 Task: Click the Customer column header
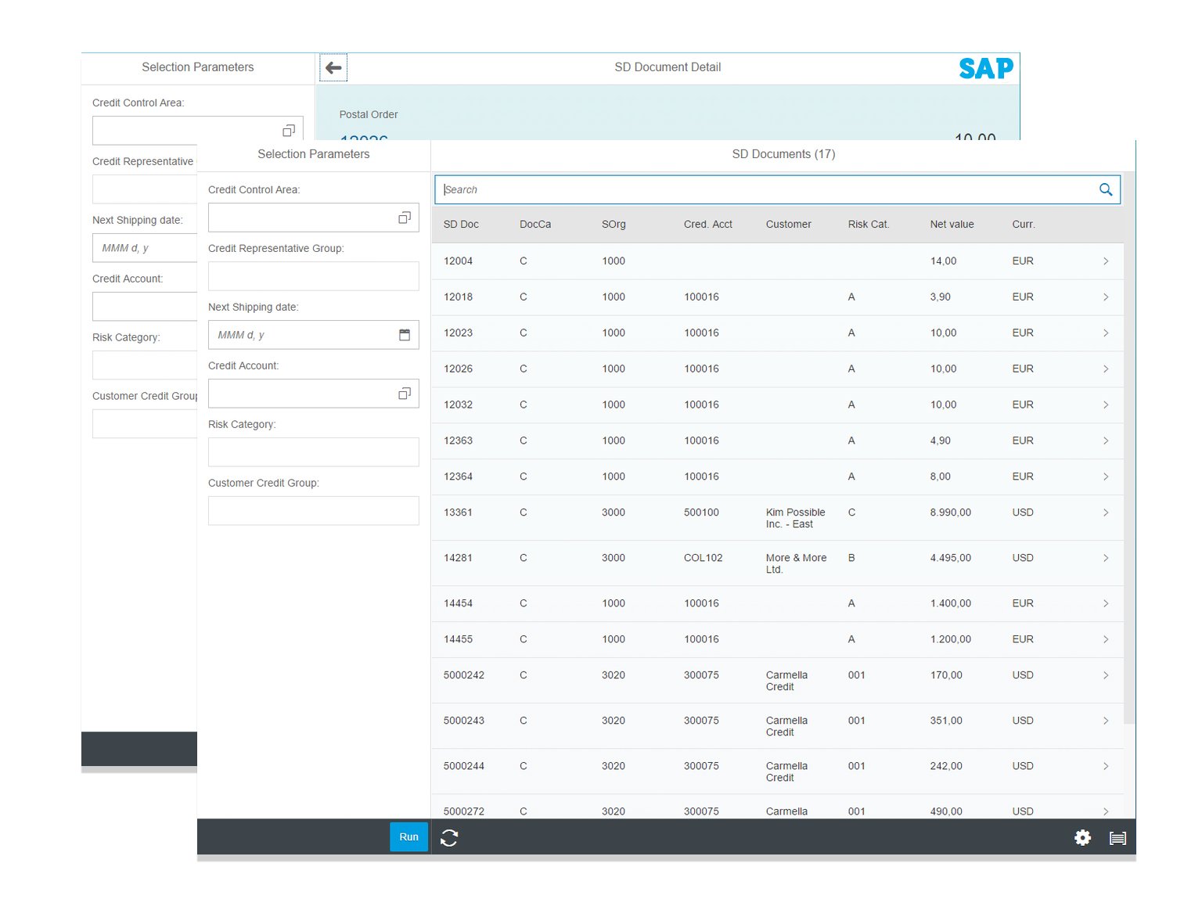(x=788, y=225)
